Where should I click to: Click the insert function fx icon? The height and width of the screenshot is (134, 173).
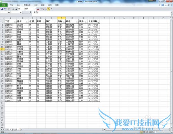click(30, 12)
